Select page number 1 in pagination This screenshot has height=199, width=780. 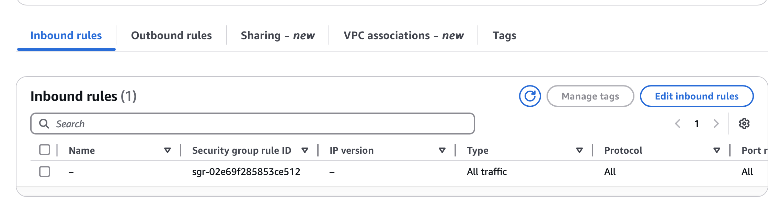click(697, 124)
